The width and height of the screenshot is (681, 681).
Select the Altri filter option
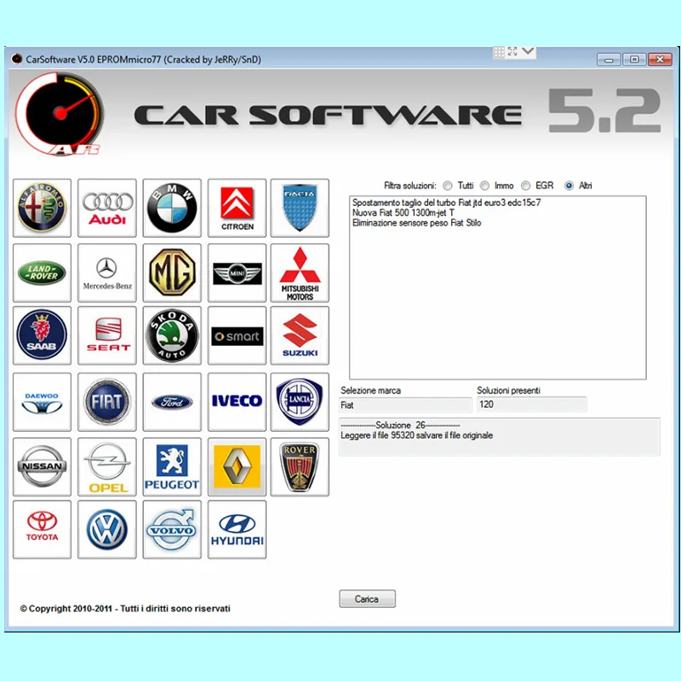[569, 186]
